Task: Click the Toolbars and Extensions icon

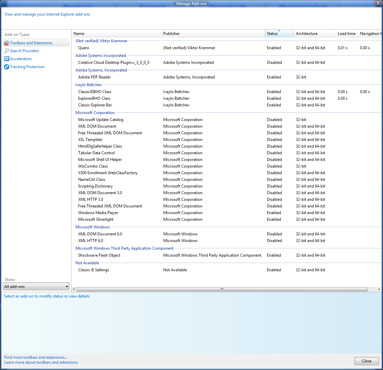Action: pos(6,43)
